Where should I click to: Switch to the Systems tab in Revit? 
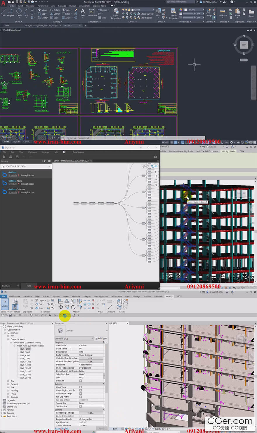[x=56, y=296]
